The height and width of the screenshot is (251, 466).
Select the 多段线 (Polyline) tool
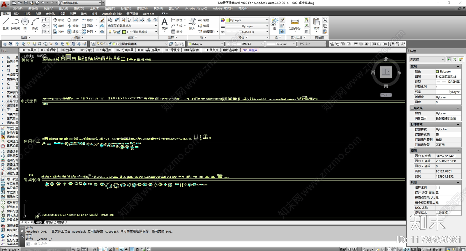pos(15,24)
